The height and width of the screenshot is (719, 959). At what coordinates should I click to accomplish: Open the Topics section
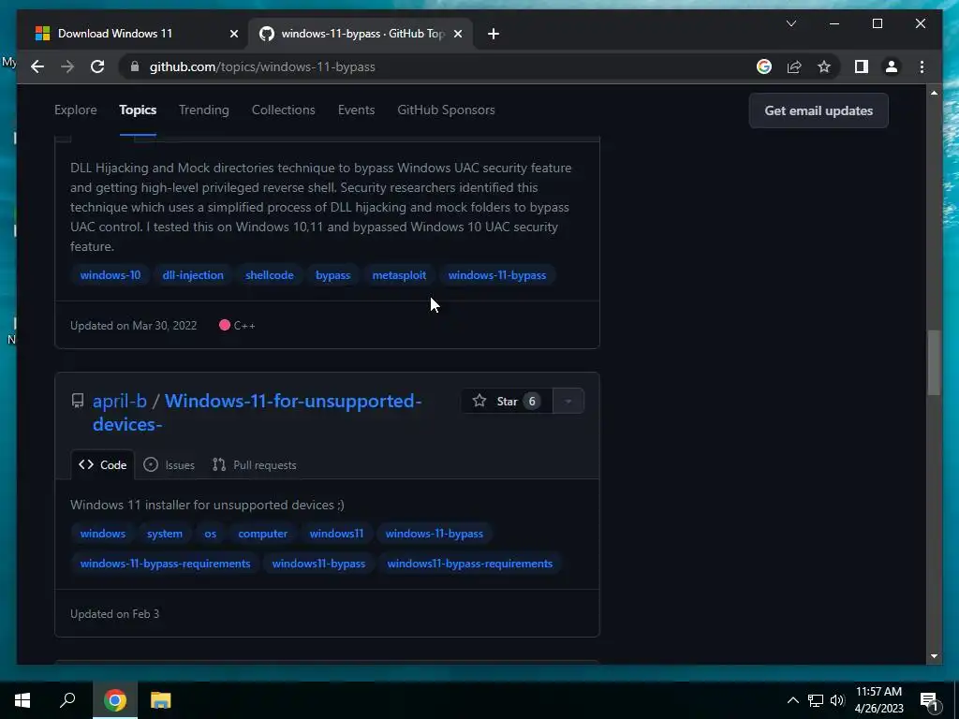pos(138,110)
